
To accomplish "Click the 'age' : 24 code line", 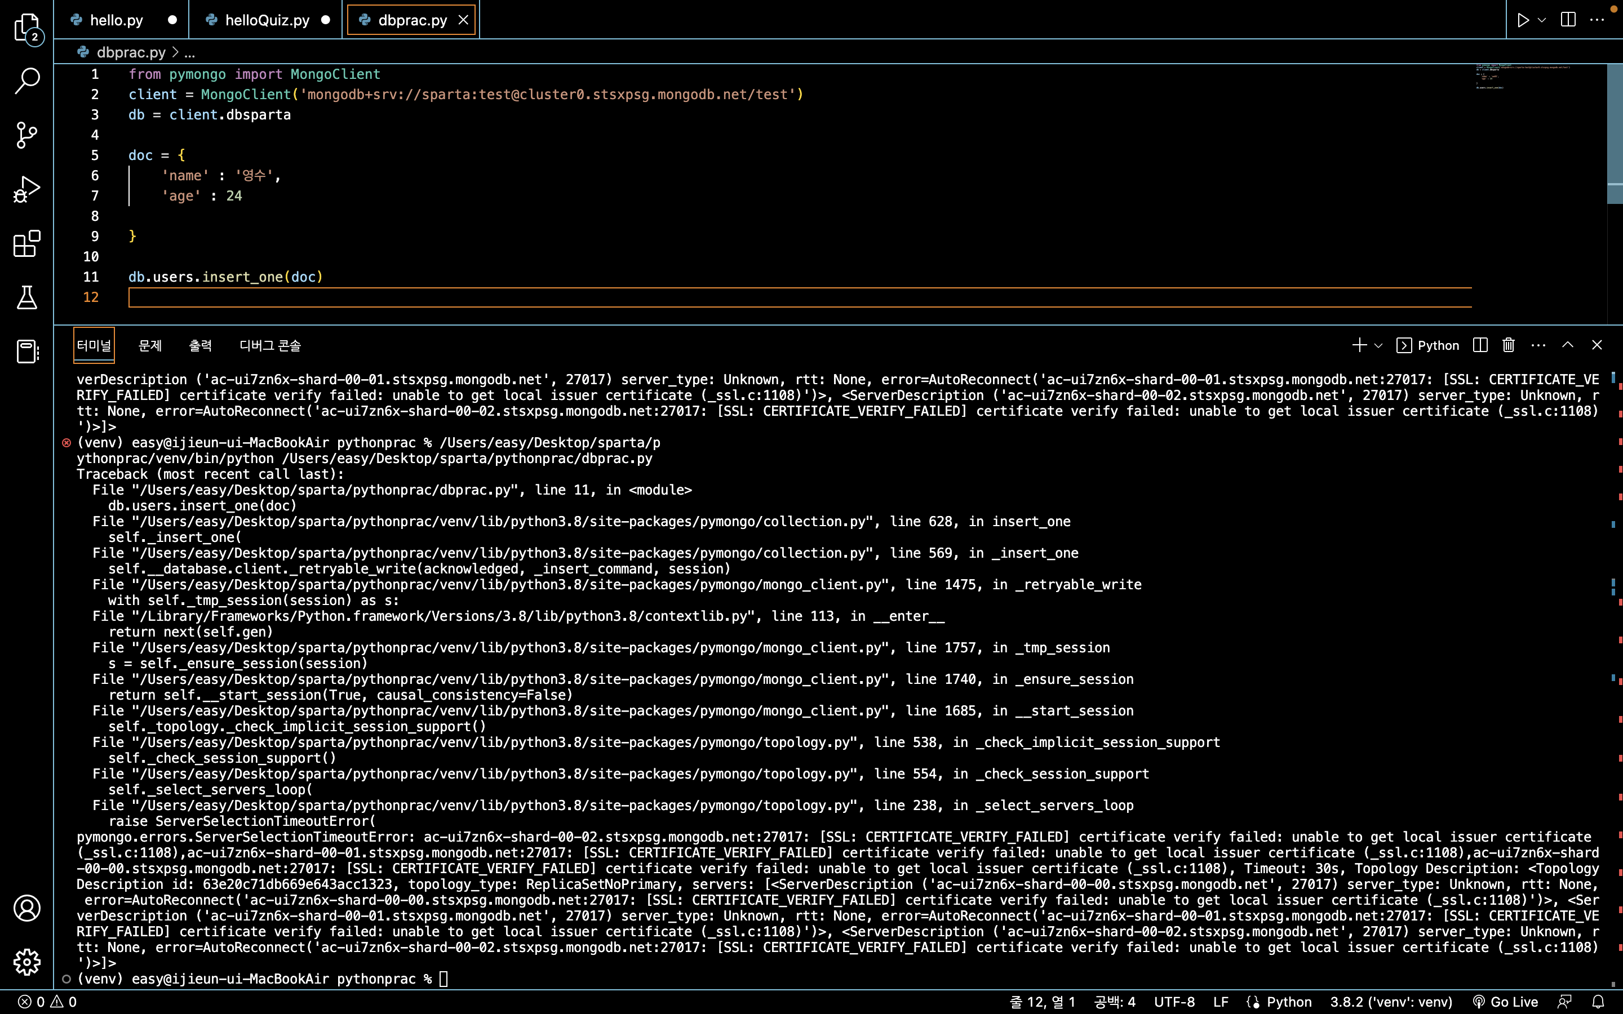I will click(201, 196).
